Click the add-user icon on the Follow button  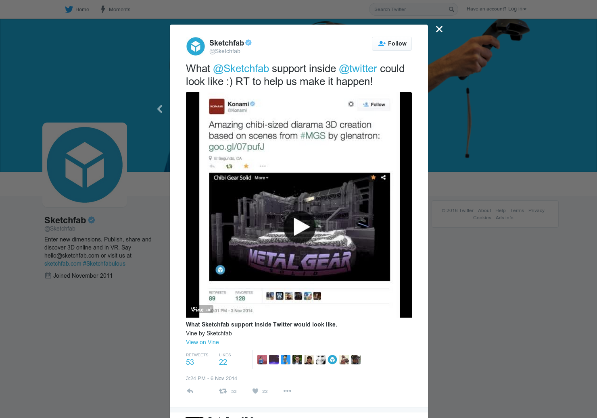click(382, 44)
